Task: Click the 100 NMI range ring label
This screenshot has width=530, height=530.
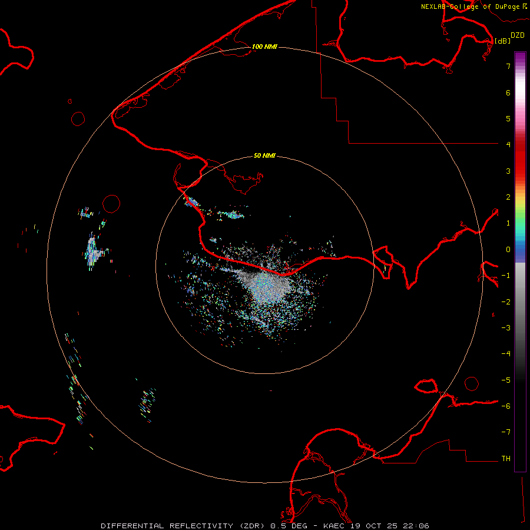Action: click(264, 47)
